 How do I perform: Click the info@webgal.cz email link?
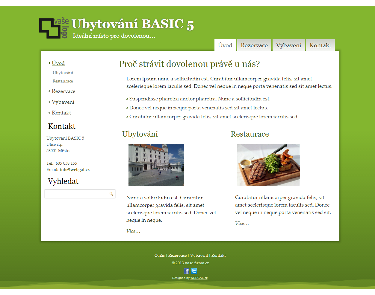(75, 169)
